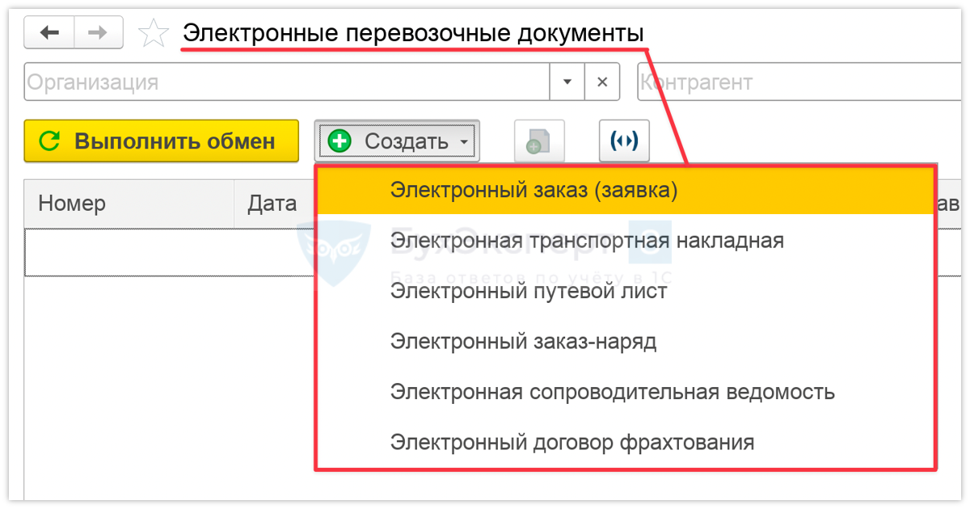Expand the Создать dropdown button
This screenshot has width=970, height=509.
pos(397,141)
